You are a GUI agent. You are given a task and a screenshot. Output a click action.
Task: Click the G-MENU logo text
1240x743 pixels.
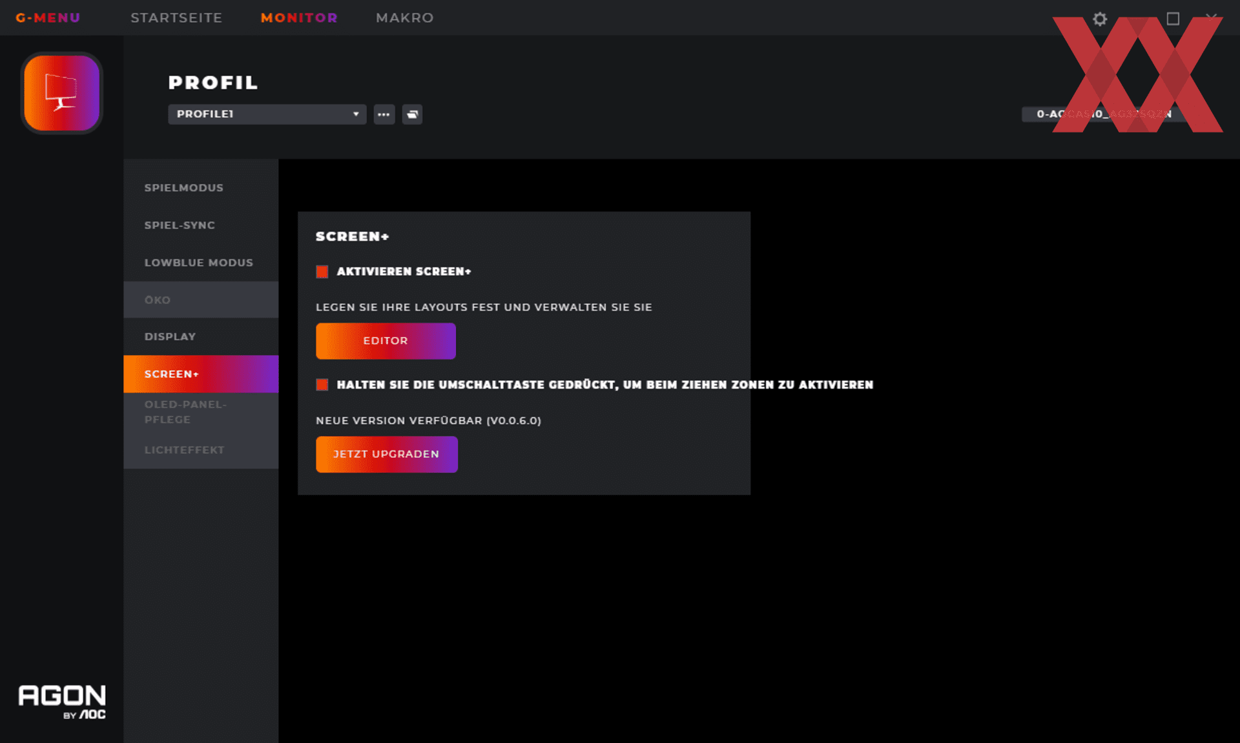(48, 18)
